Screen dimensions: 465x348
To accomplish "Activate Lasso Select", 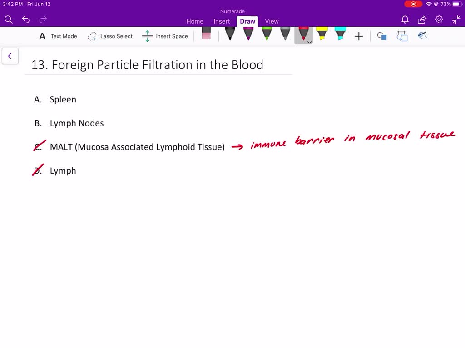I will coord(110,36).
